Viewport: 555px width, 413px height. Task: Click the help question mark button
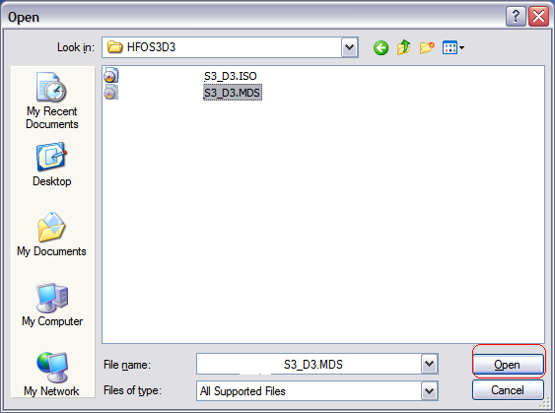[516, 17]
